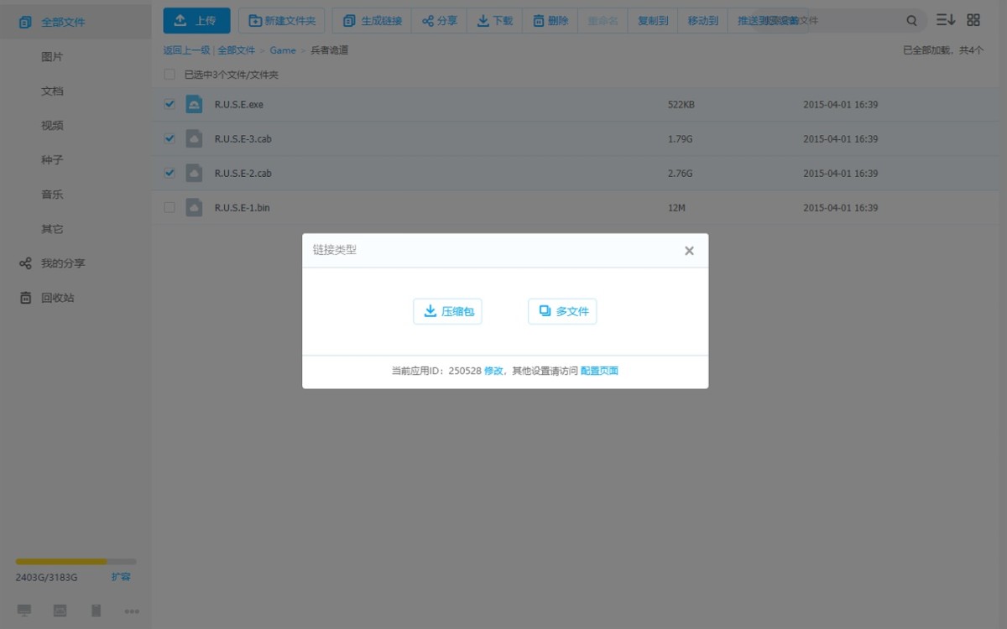The height and width of the screenshot is (629, 1007).
Task: Choose the compressed package (压缩包) button
Action: [447, 311]
